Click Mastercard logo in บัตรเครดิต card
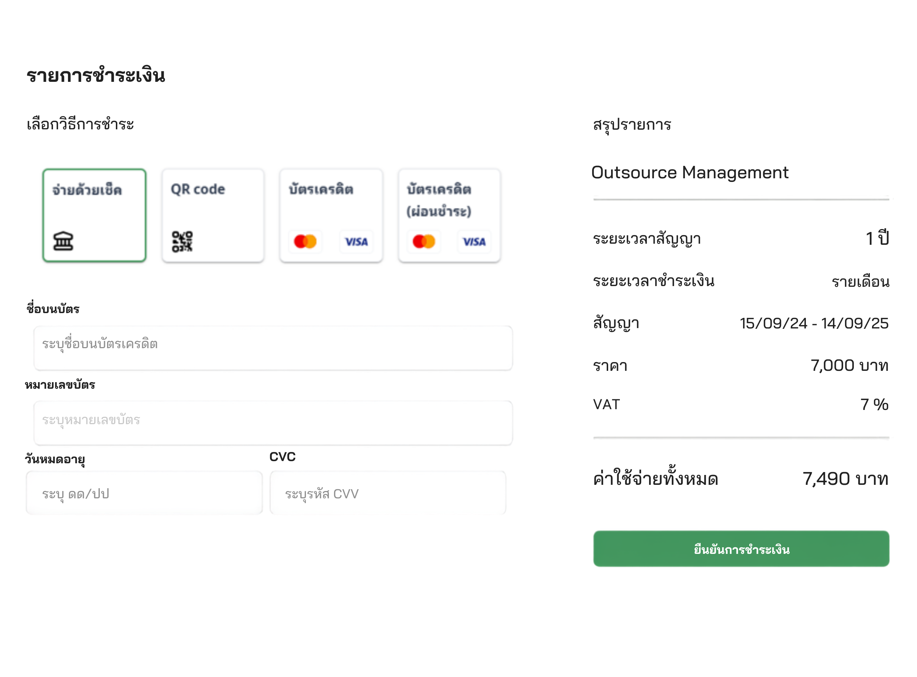 pos(306,241)
